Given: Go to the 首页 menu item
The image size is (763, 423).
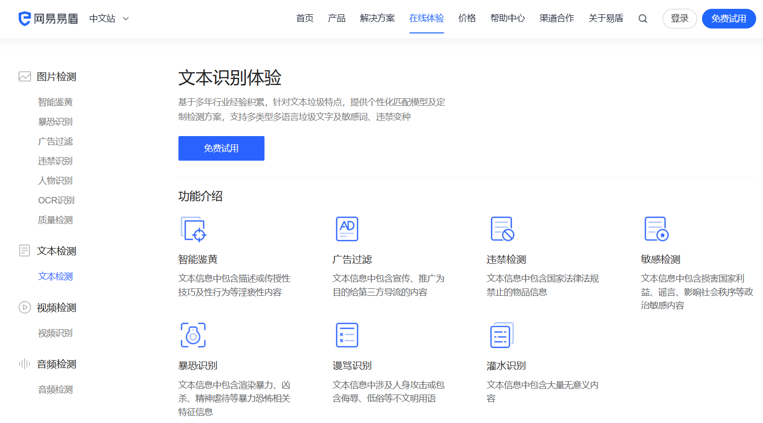Looking at the screenshot, I should (x=304, y=18).
